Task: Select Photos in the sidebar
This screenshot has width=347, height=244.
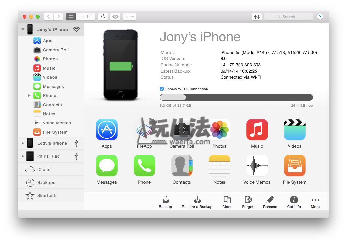Action: (x=51, y=59)
